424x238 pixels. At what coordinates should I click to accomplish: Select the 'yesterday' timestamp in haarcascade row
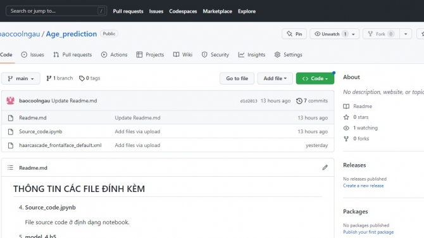point(316,145)
